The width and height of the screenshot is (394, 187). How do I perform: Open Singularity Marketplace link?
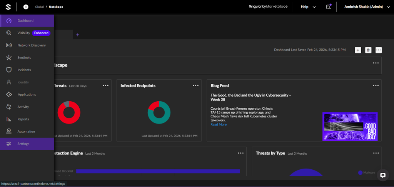pos(268,7)
